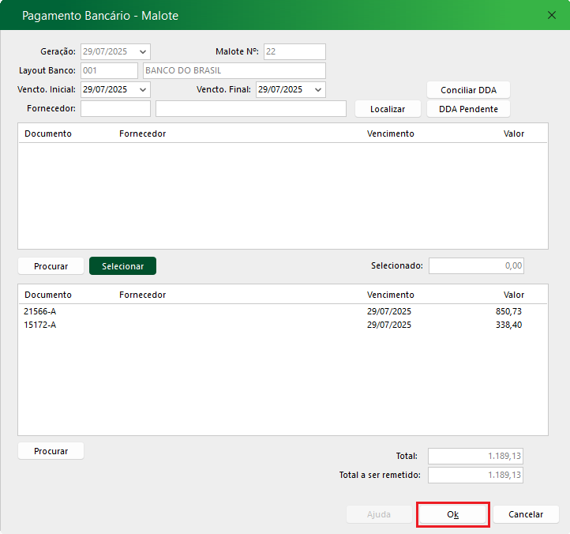Click Procurar button at bottom left
Screen dimensions: 570x534
pyautogui.click(x=51, y=451)
